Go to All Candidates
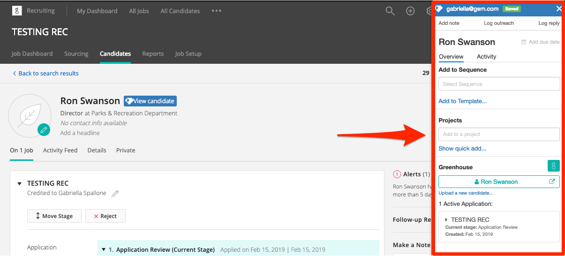Screen dimensions: 565x256 (180, 11)
